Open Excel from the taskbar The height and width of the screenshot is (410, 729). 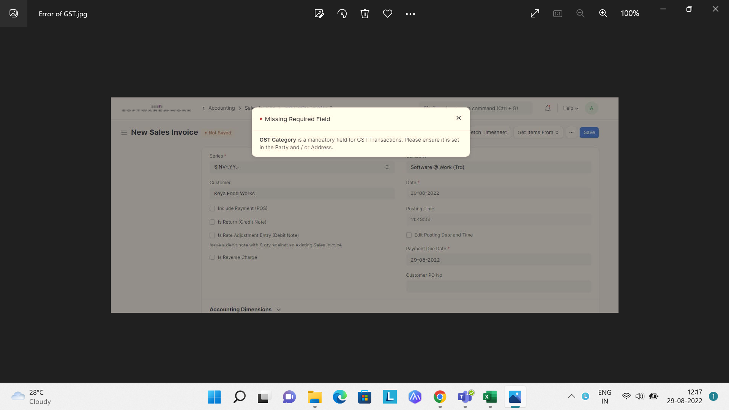point(489,397)
